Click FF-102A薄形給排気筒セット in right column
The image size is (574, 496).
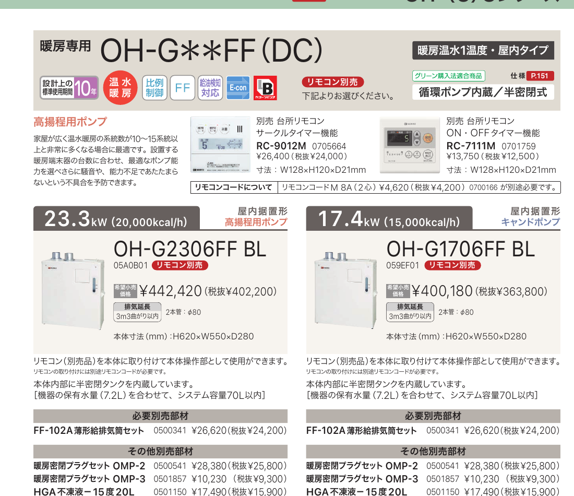tap(362, 430)
